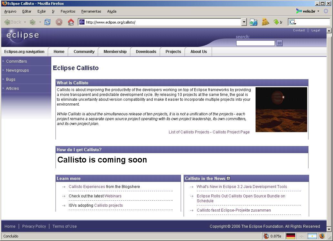
Task: Click the Forward arrow button
Action: 33,22
